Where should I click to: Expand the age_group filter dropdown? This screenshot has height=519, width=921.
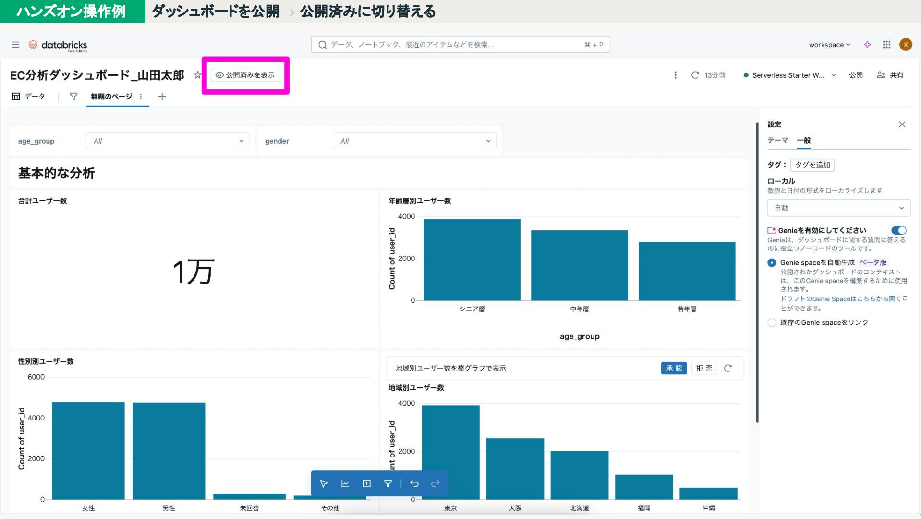pyautogui.click(x=168, y=141)
